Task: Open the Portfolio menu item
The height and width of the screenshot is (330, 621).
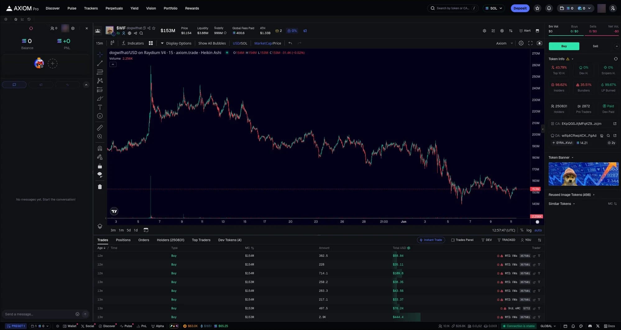Action: [170, 8]
